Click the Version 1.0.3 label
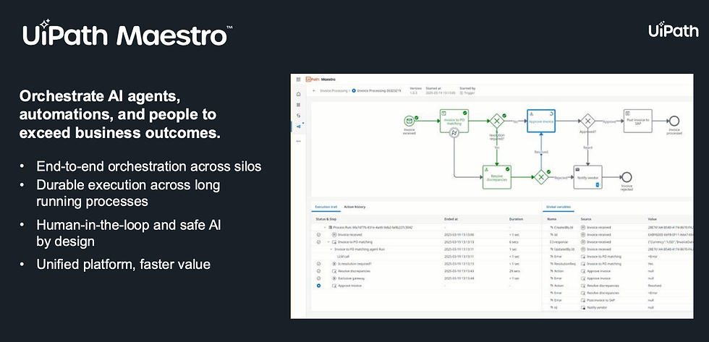The height and width of the screenshot is (342, 709). (415, 90)
